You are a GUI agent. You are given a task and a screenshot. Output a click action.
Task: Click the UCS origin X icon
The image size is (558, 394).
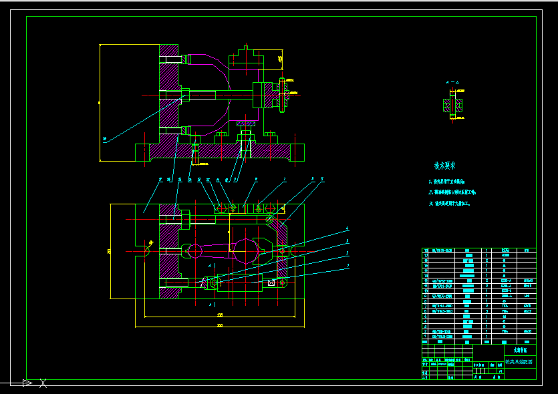(43, 383)
